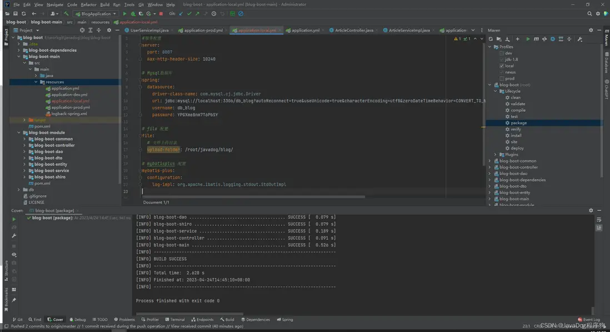
Task: Collapse the Lifecycle node in Maven
Action: click(496, 91)
